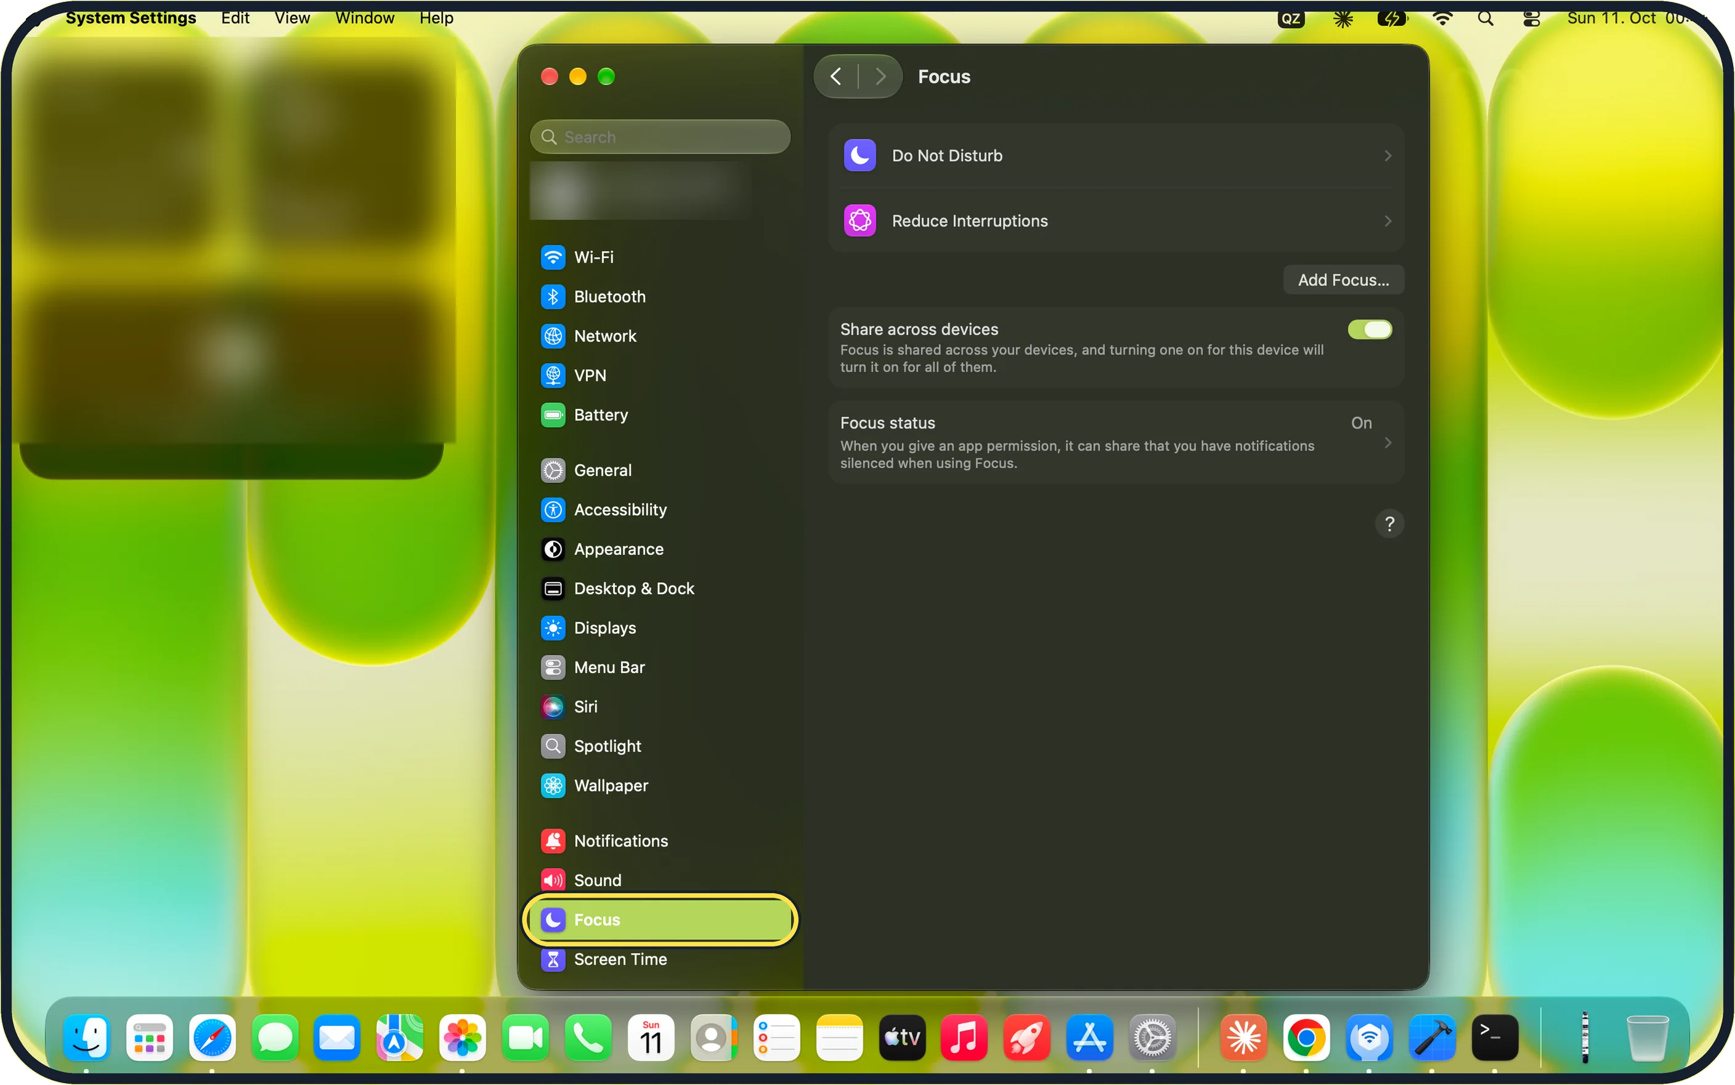Viewport: 1735px width, 1085px height.
Task: Select Battery in the sidebar
Action: pyautogui.click(x=659, y=415)
